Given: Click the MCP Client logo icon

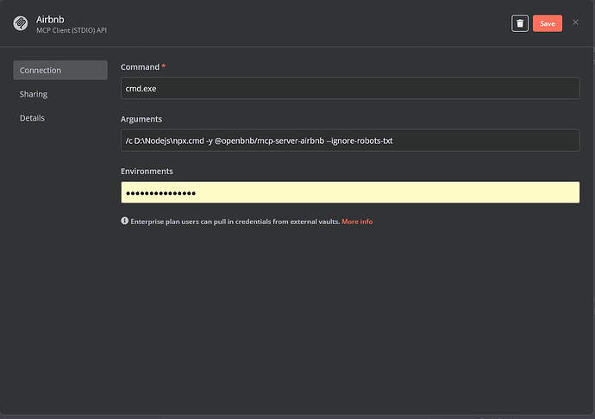Looking at the screenshot, I should [20, 23].
